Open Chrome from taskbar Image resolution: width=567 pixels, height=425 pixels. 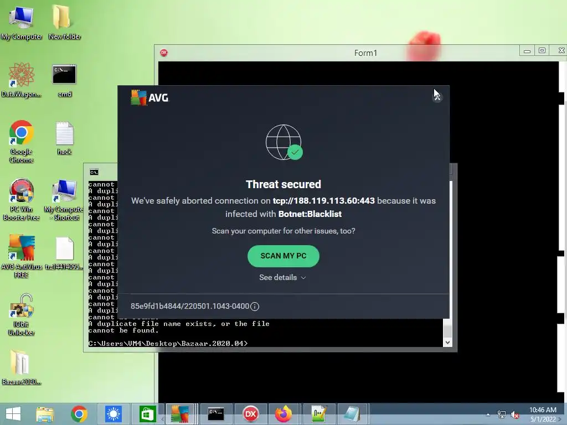[x=79, y=414]
